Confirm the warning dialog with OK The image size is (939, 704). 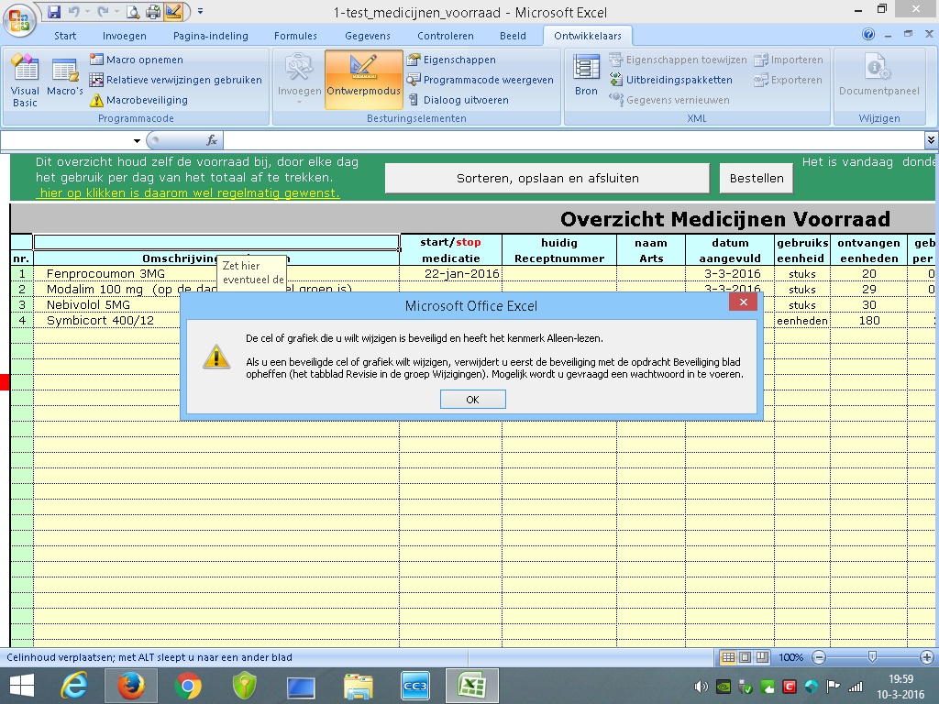[x=472, y=400]
